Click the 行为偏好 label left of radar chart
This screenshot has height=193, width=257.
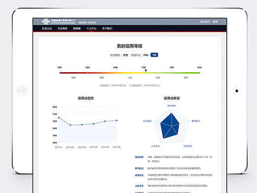coord(147,121)
